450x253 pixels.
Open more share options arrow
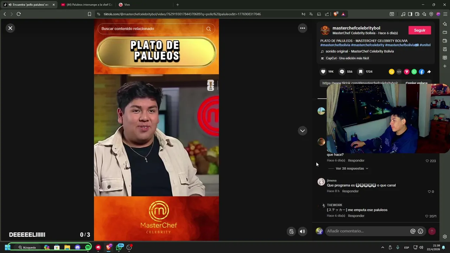(x=429, y=72)
